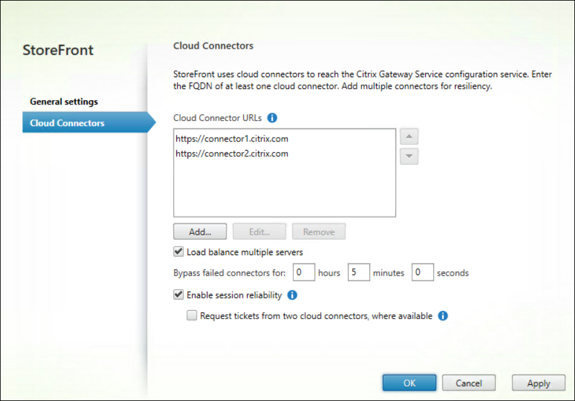Open the General settings tab

[64, 102]
